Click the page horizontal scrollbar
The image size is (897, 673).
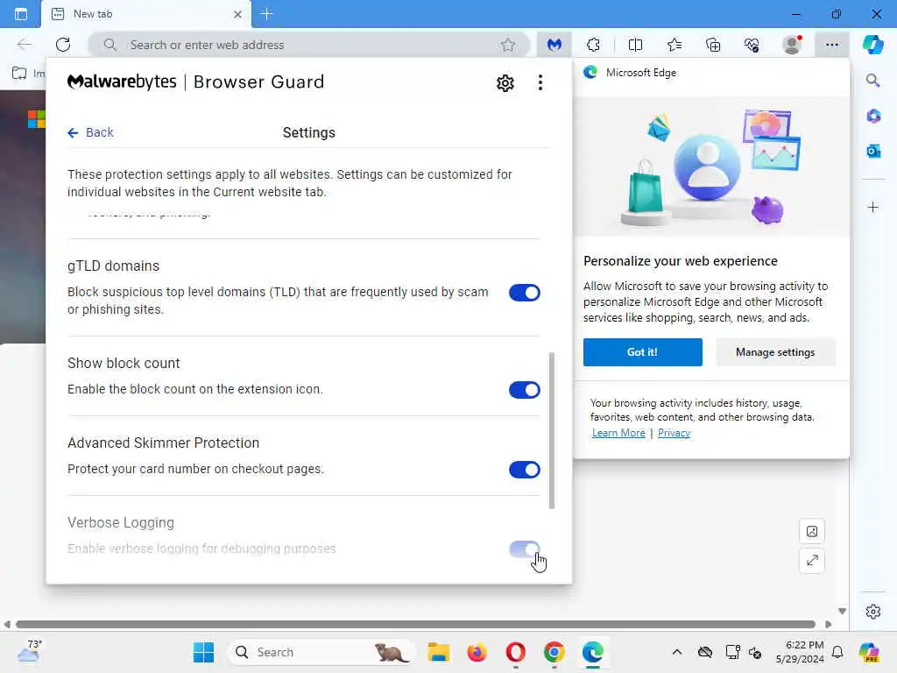(x=415, y=624)
